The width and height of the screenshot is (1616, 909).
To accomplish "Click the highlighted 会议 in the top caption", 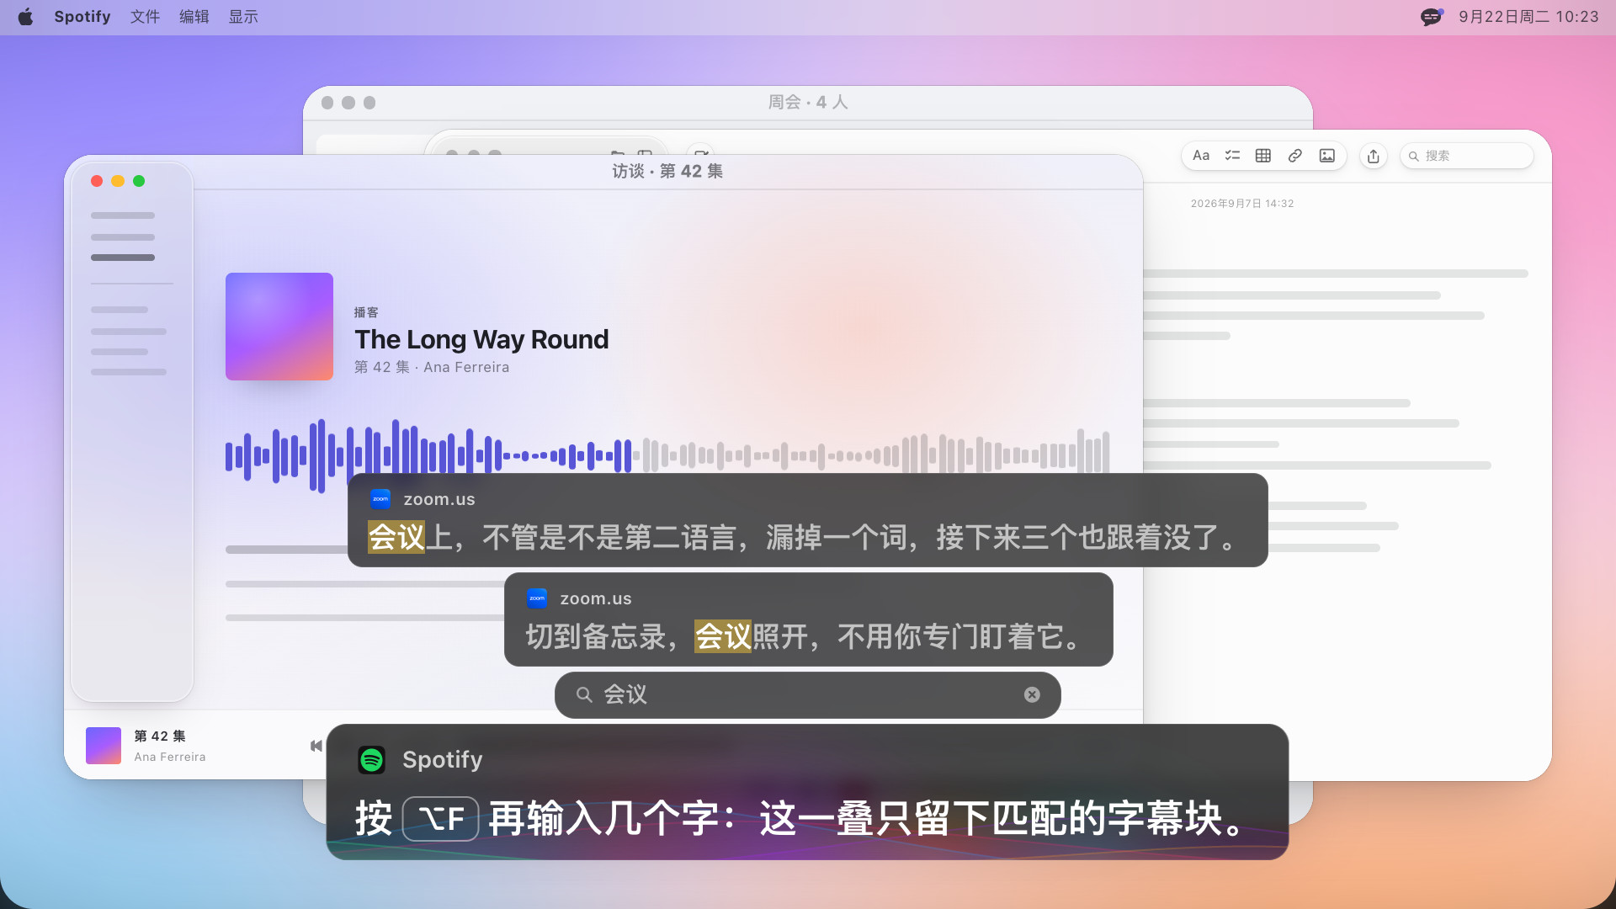I will point(396,537).
